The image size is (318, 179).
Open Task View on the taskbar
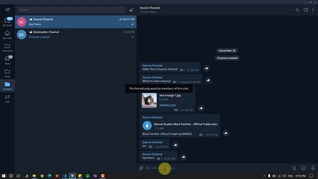coord(18,176)
